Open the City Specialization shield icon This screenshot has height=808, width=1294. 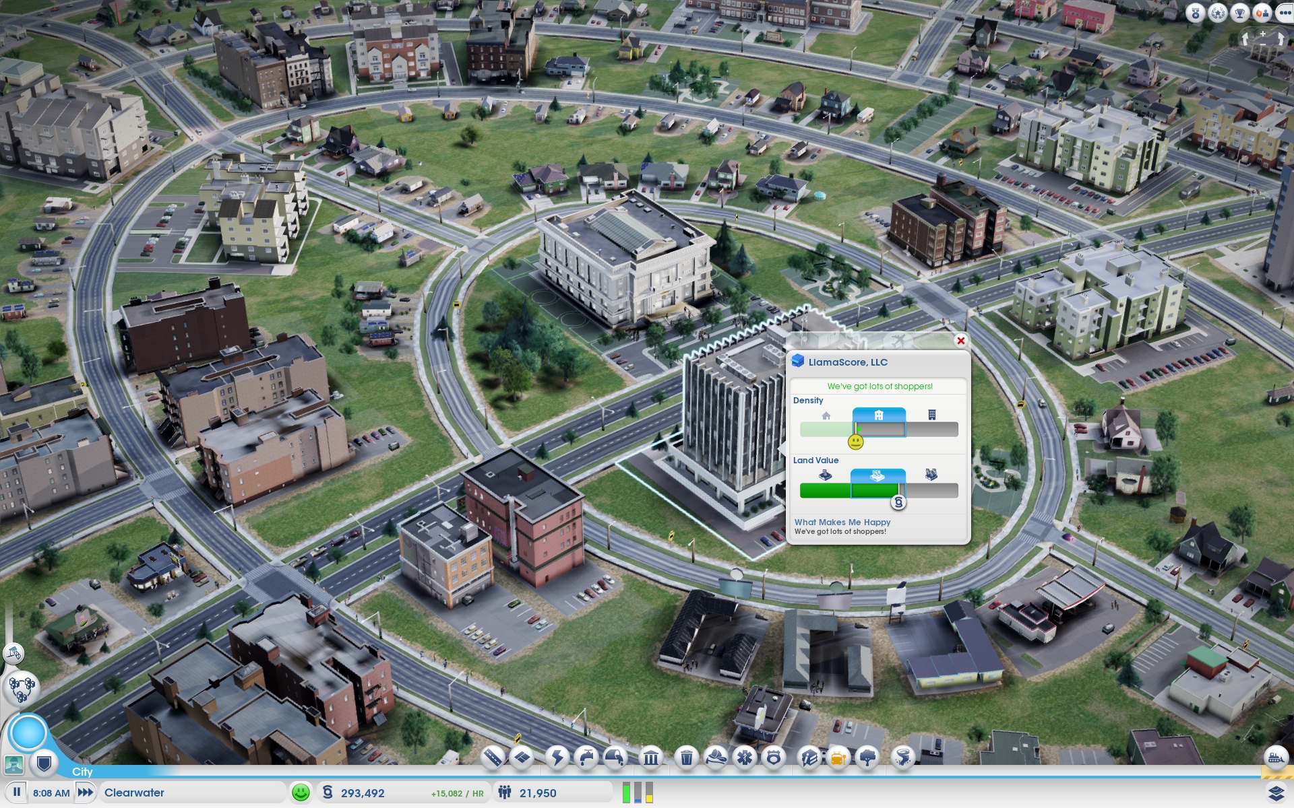[x=44, y=764]
